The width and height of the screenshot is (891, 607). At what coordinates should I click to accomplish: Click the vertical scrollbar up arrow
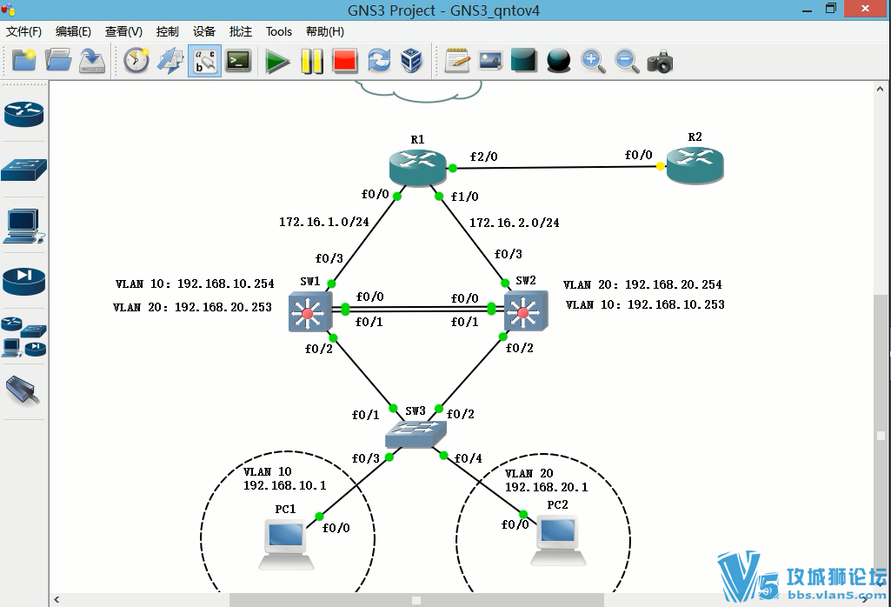point(881,89)
